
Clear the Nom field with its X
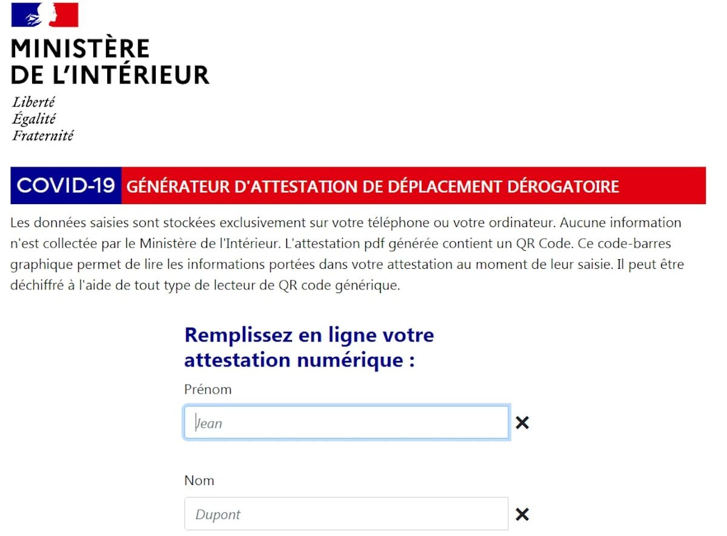coord(522,515)
